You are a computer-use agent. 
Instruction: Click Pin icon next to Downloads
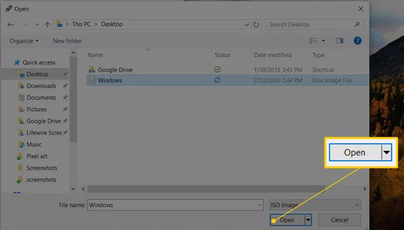coord(65,86)
